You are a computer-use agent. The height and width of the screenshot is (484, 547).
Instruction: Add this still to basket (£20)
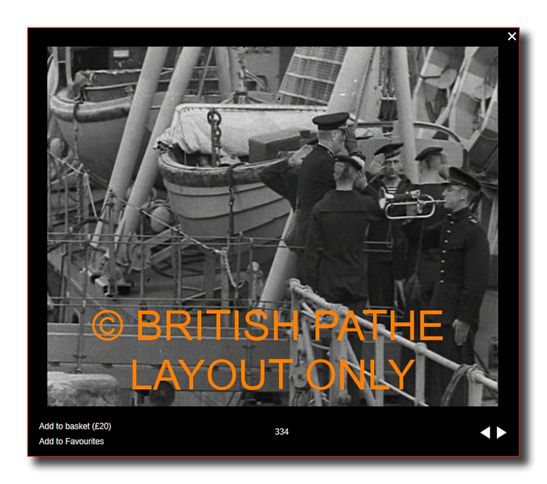[75, 426]
